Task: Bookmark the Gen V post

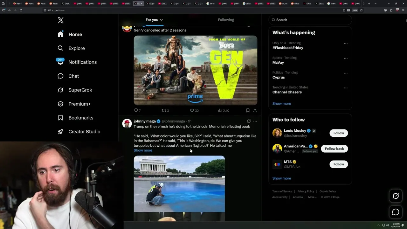Action: [x=248, y=110]
